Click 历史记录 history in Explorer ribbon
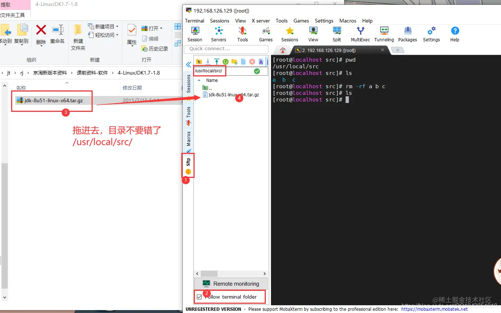The image size is (501, 313). (x=154, y=49)
